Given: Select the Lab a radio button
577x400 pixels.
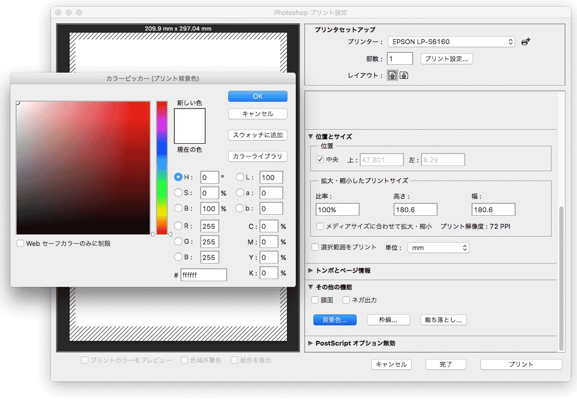Looking at the screenshot, I should (240, 192).
